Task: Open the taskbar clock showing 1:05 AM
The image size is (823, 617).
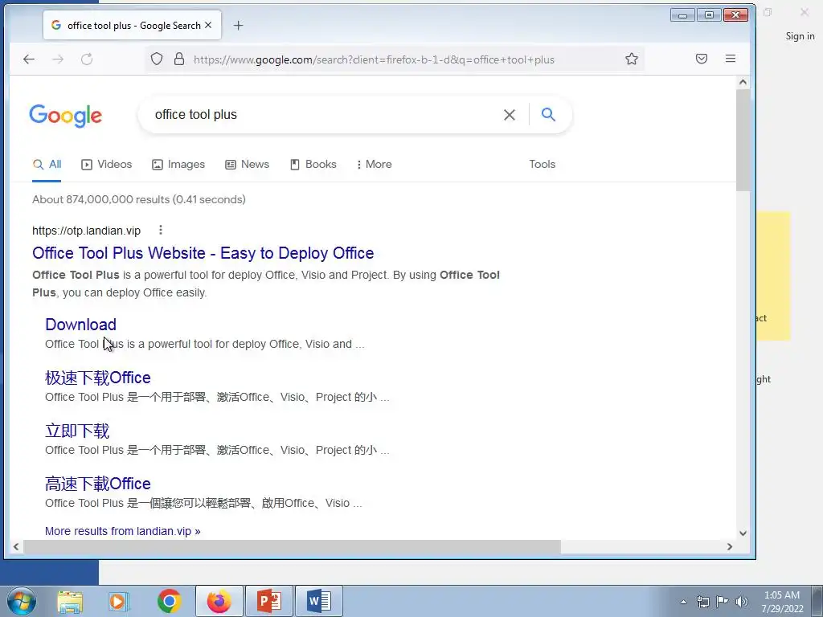Action: point(782,601)
